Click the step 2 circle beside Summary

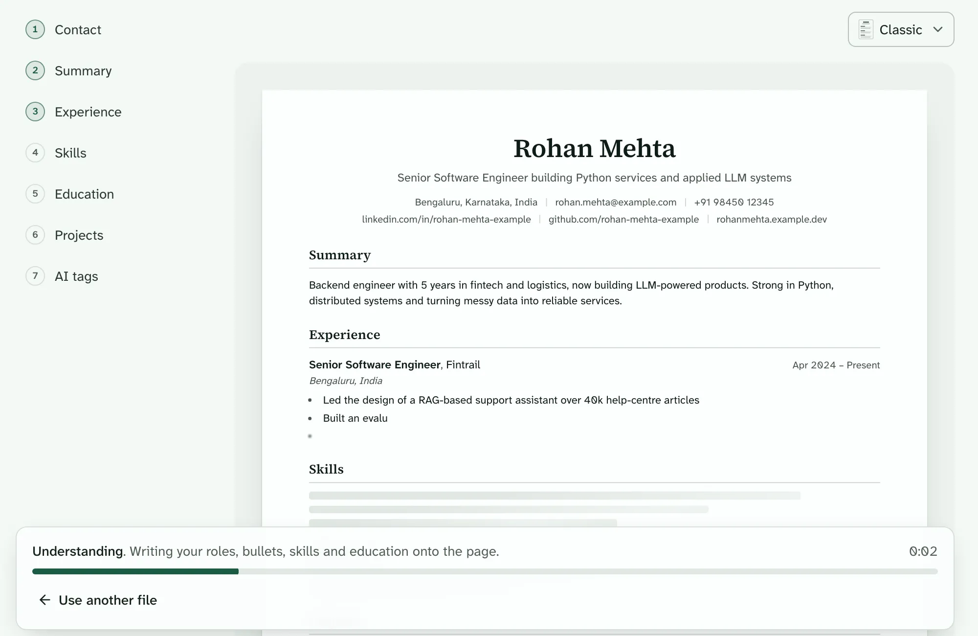(35, 70)
